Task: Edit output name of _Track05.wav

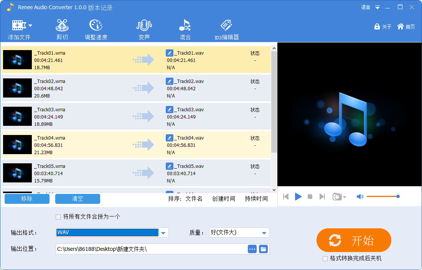Action: tap(169, 166)
